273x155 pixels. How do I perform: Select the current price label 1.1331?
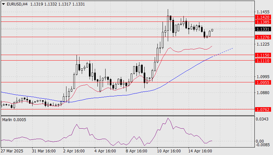click(x=263, y=29)
